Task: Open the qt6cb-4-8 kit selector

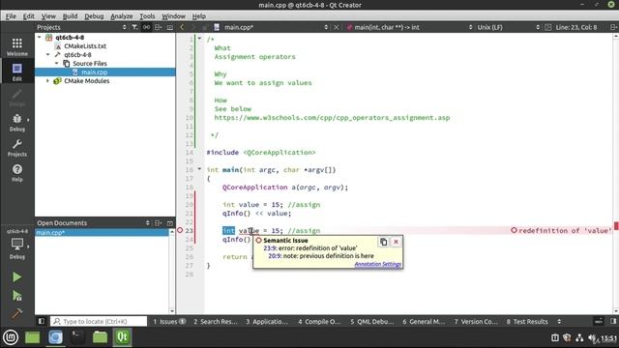Action: pyautogui.click(x=17, y=244)
